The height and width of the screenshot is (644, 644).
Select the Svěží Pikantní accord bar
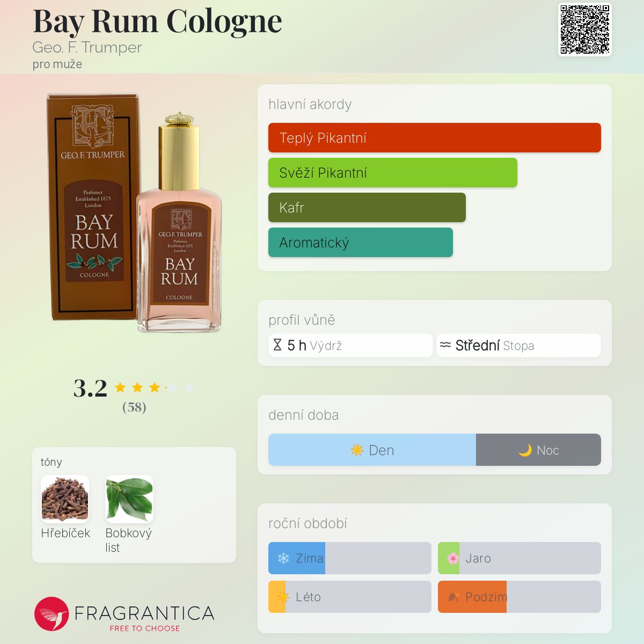[393, 173]
